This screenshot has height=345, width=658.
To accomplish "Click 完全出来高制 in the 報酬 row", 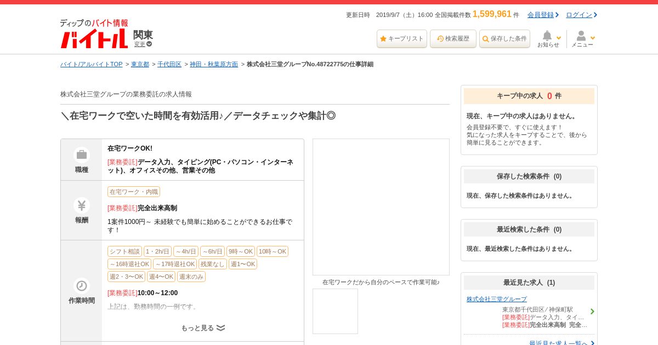I will pyautogui.click(x=157, y=208).
